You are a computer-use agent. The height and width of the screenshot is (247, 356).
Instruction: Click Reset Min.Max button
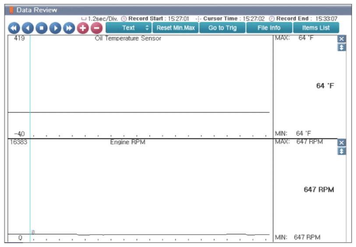(176, 28)
